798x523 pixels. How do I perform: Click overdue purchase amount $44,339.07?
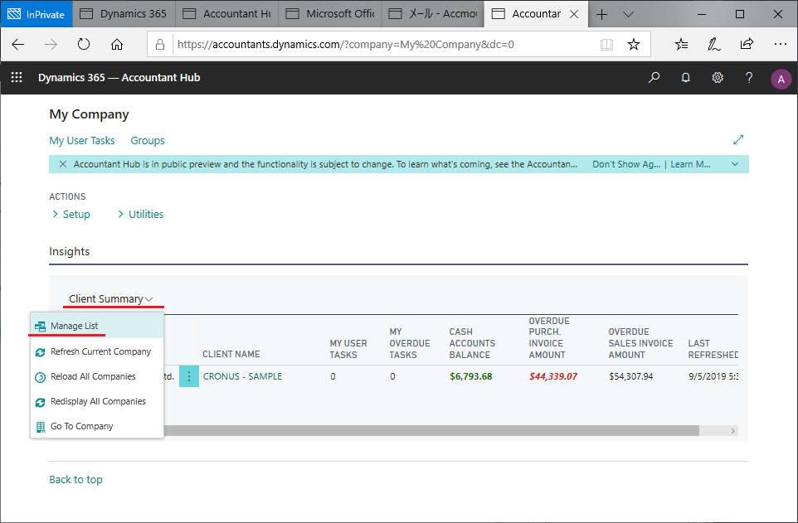pos(553,376)
